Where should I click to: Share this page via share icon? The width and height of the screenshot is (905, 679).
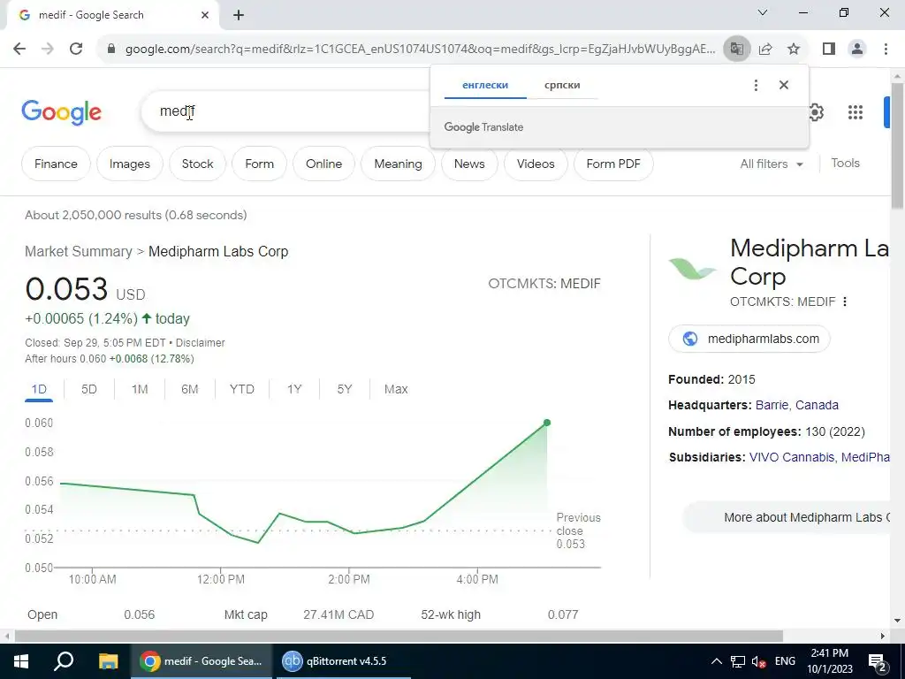click(x=765, y=49)
